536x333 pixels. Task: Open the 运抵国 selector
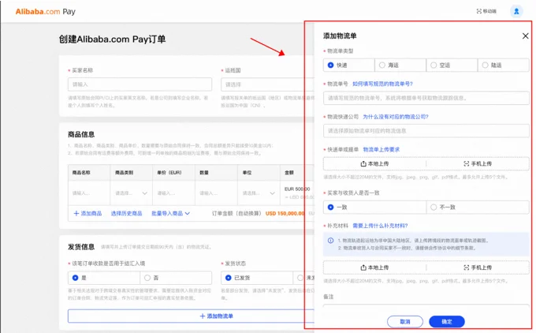pyautogui.click(x=260, y=84)
